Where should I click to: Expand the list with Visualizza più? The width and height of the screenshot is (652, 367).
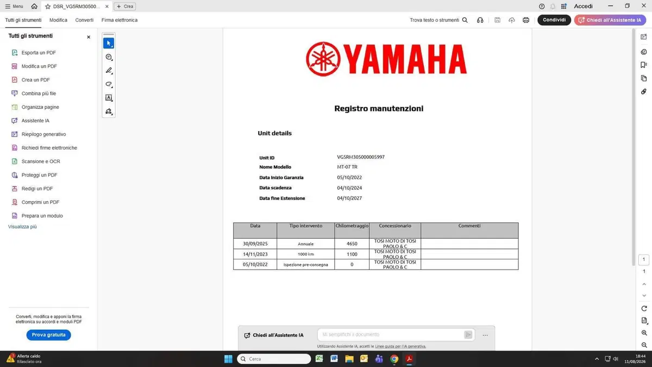[22, 227]
